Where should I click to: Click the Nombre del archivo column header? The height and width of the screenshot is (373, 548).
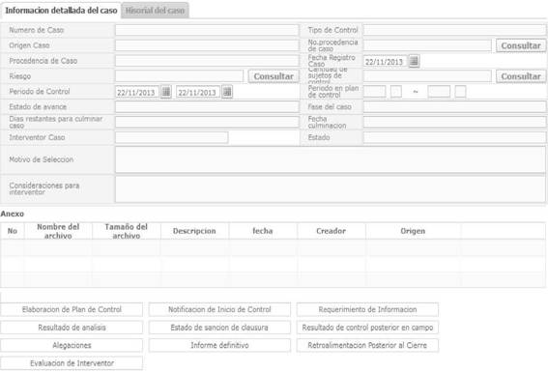58,231
